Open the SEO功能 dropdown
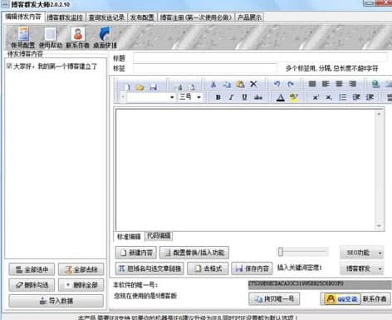392x320 pixels. [x=362, y=253]
